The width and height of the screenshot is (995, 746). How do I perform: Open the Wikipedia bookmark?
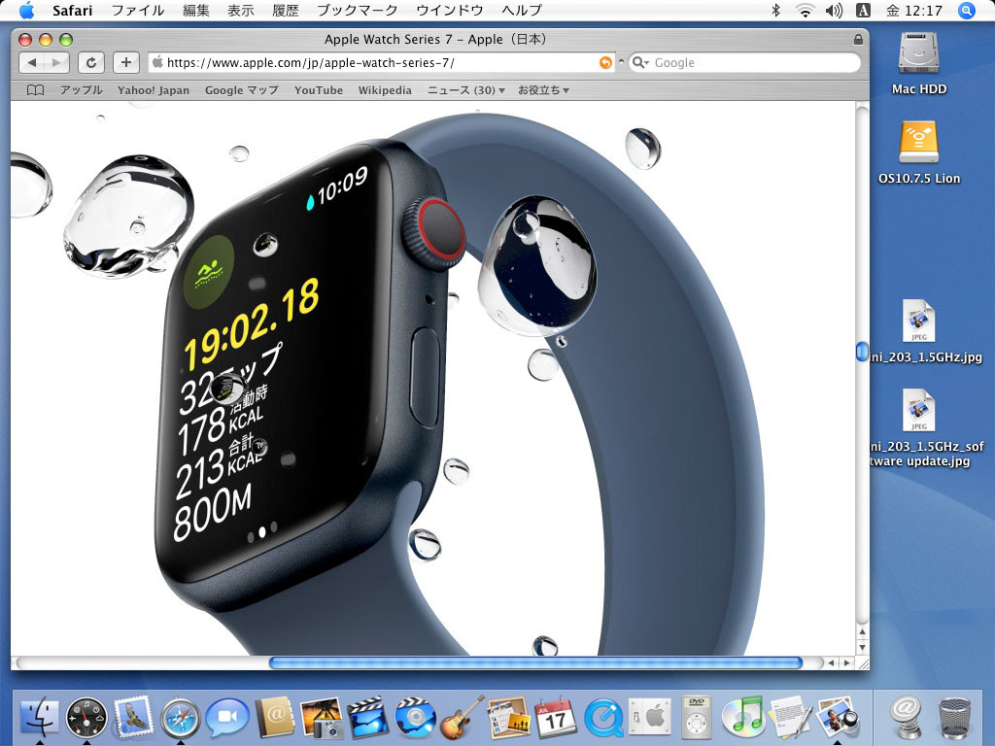[x=385, y=90]
